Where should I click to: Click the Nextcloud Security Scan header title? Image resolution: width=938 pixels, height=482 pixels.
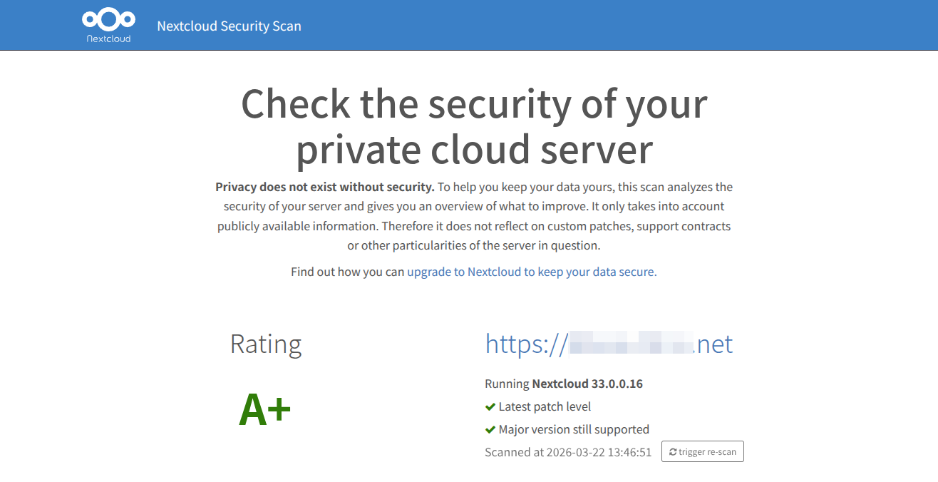[x=229, y=26]
